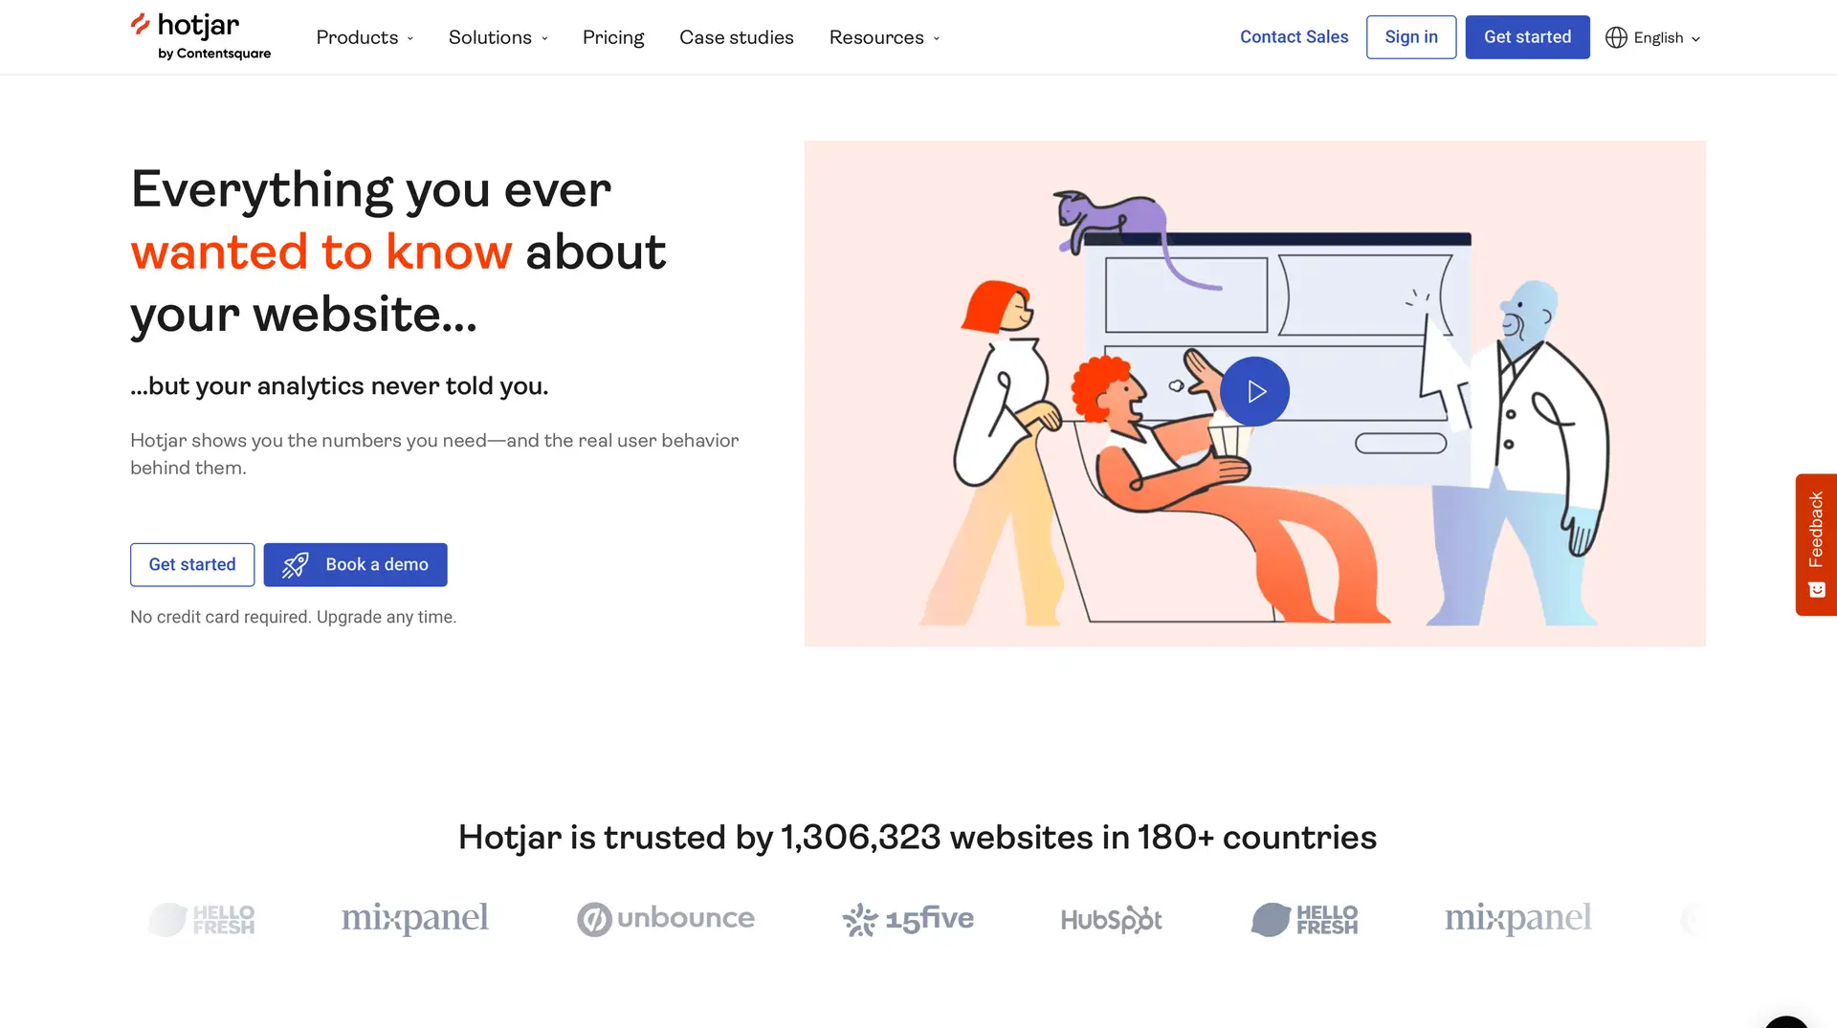Click the globe language icon
Viewport: 1837px width, 1028px height.
pos(1616,37)
